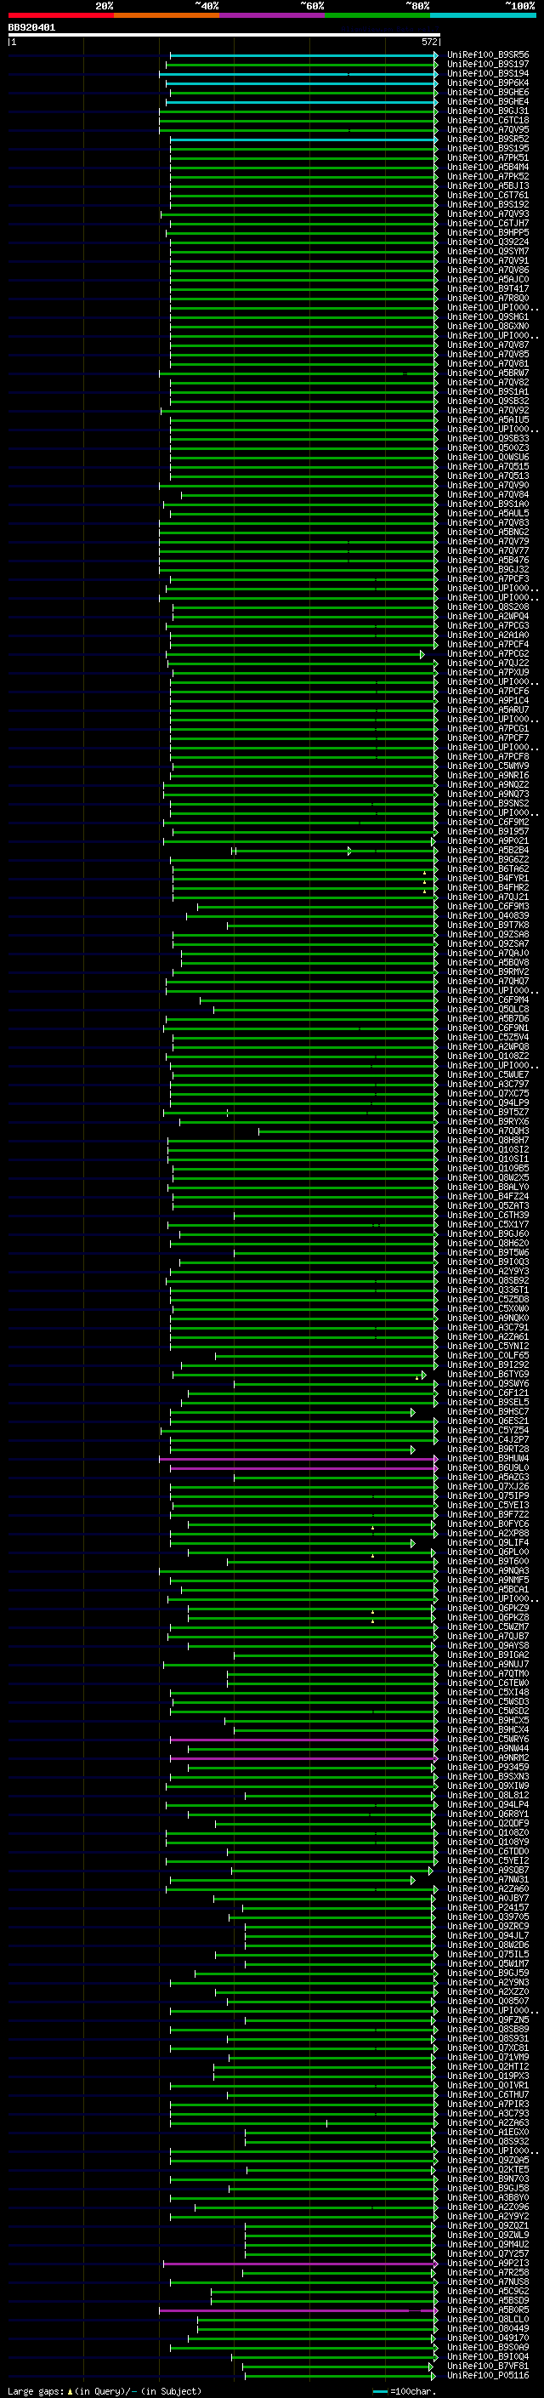Click the red ~20% legend segment
This screenshot has width=544, height=2398.
pyautogui.click(x=60, y=15)
